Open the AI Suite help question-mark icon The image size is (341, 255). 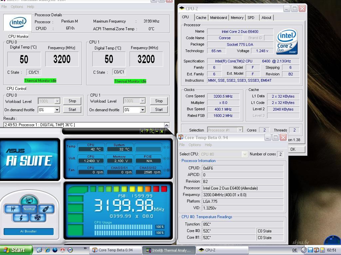147,131
